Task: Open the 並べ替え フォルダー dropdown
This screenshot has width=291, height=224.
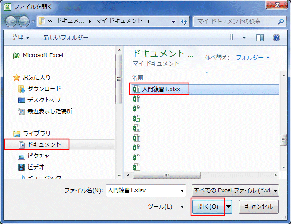Action: [x=252, y=58]
